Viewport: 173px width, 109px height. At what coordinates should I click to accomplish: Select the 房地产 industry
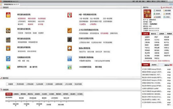click(156, 37)
